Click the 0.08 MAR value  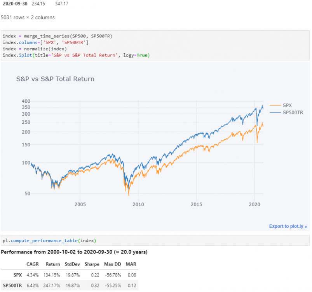pyautogui.click(x=132, y=275)
